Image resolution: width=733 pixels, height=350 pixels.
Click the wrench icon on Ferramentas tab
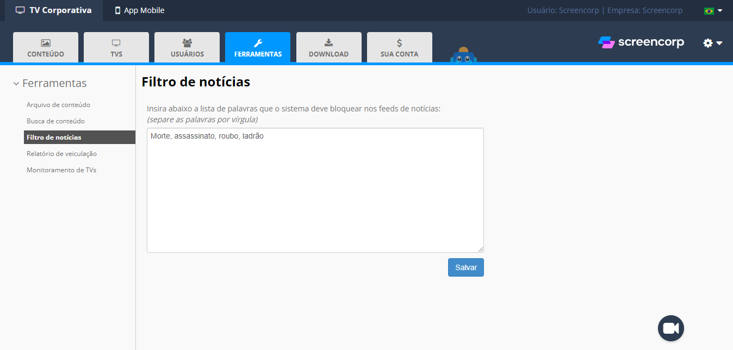tap(258, 43)
